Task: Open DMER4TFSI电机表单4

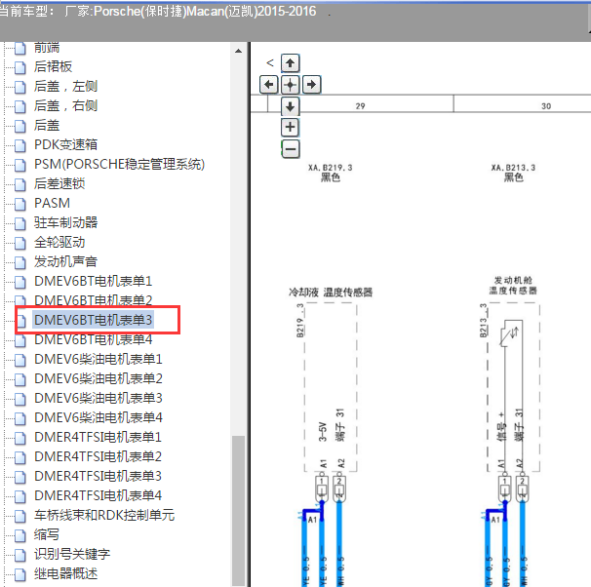Action: pyautogui.click(x=98, y=495)
